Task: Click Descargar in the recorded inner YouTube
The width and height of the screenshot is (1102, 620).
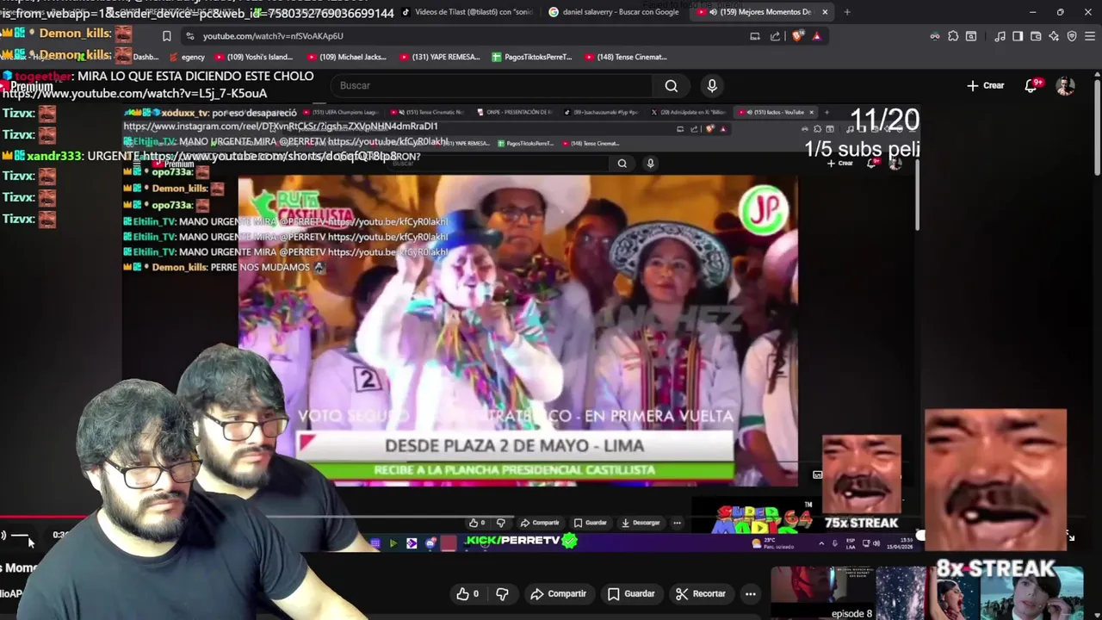Action: (x=641, y=523)
